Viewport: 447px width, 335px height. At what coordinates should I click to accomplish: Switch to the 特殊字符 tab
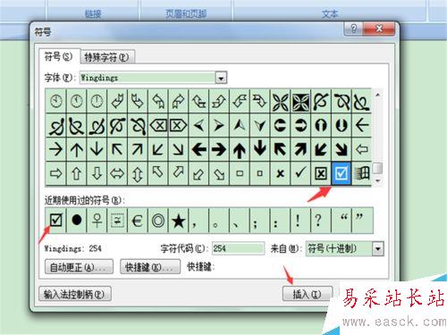(106, 57)
